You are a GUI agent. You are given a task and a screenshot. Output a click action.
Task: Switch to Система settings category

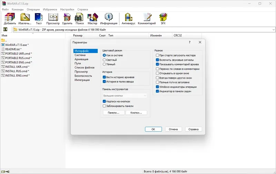pos(80,55)
